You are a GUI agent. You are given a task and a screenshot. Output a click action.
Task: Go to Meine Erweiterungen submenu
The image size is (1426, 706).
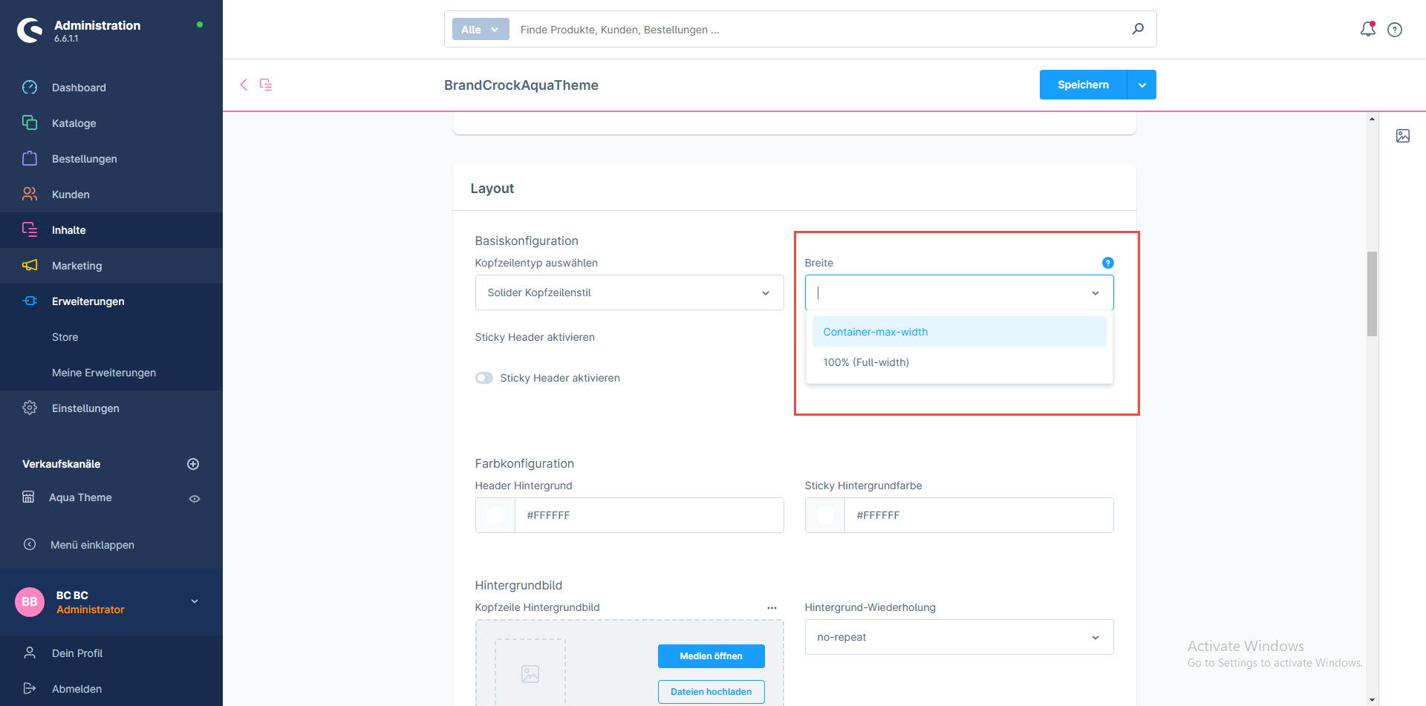coord(104,373)
